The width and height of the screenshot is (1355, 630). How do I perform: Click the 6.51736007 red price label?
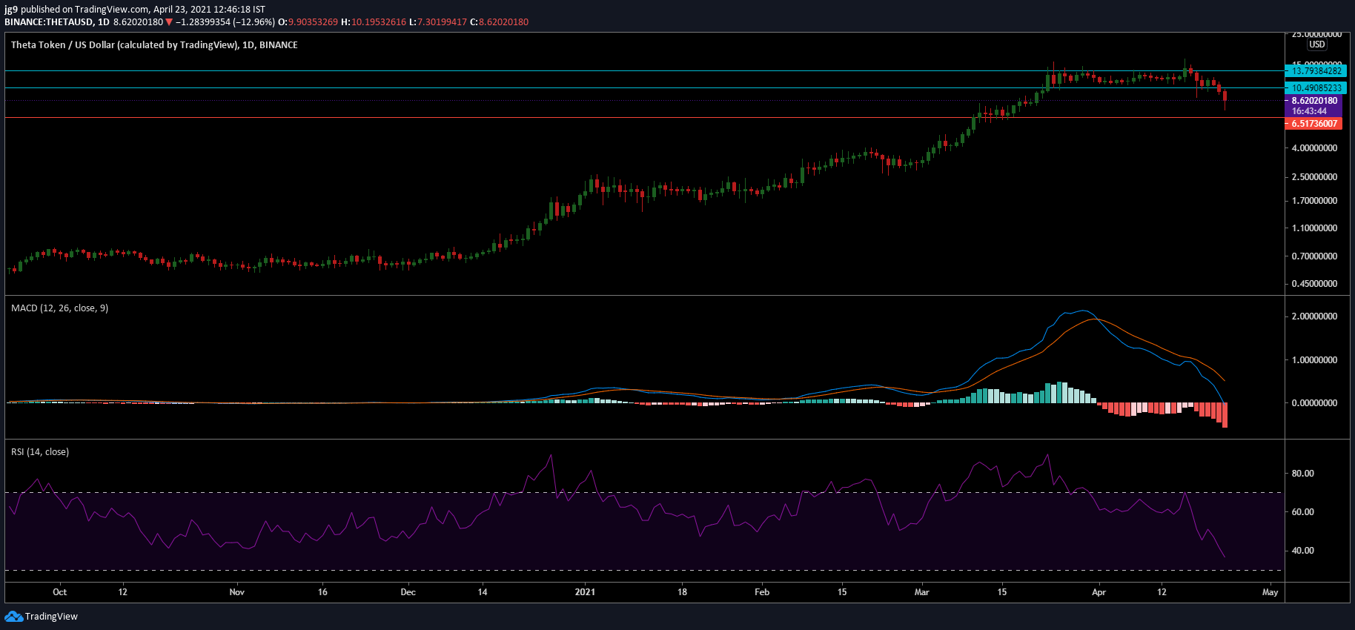point(1313,124)
